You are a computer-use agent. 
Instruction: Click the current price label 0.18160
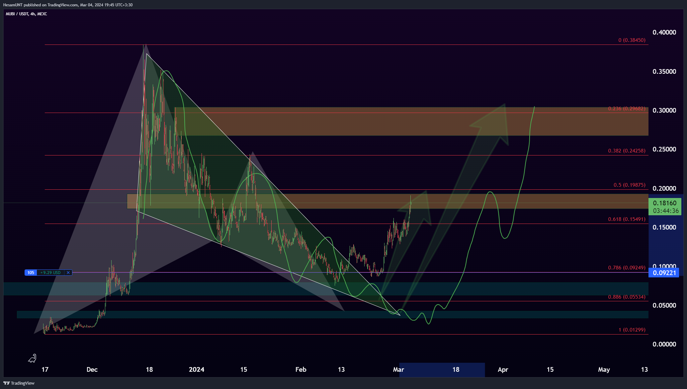(664, 203)
